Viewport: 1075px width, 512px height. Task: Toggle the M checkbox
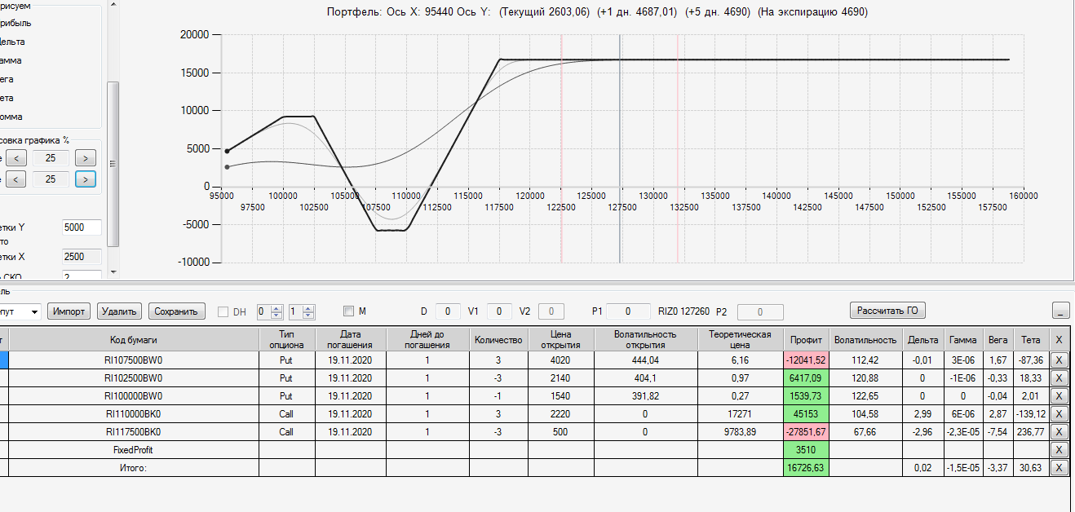tap(348, 311)
